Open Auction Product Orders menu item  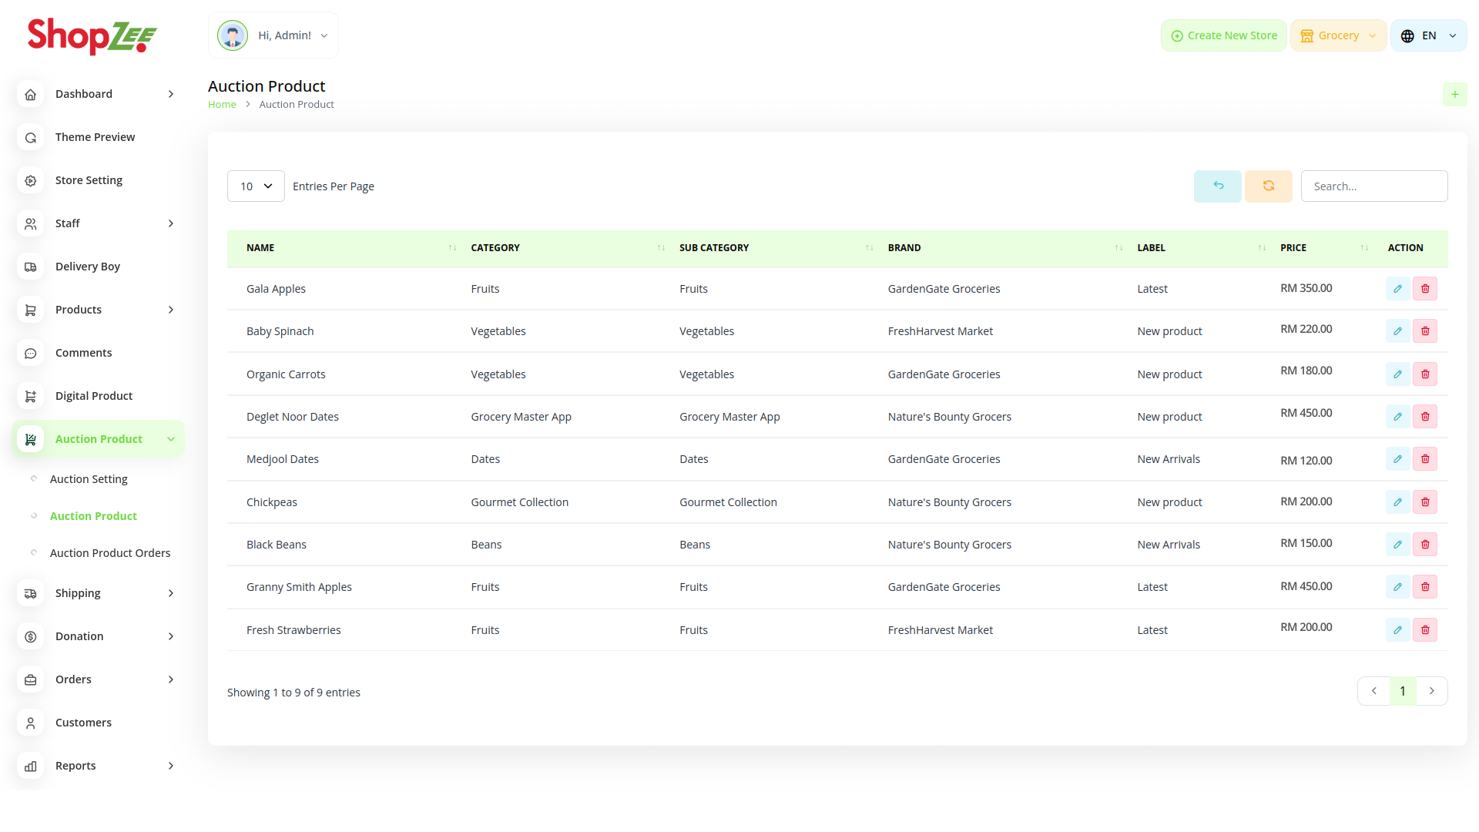[x=110, y=553]
